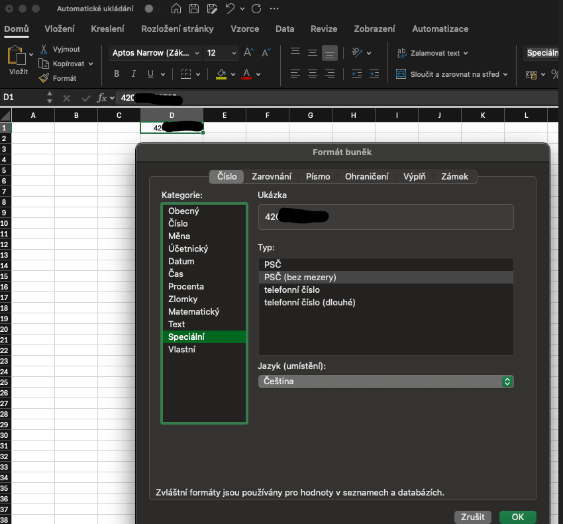Toggle the Automatické ukládání switch

click(152, 9)
